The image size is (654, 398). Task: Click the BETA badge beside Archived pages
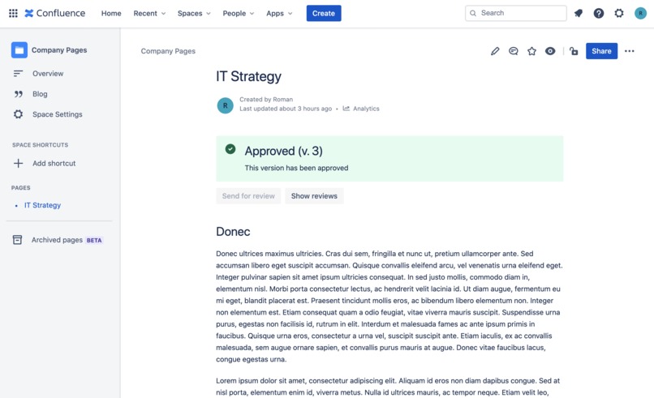[94, 240]
